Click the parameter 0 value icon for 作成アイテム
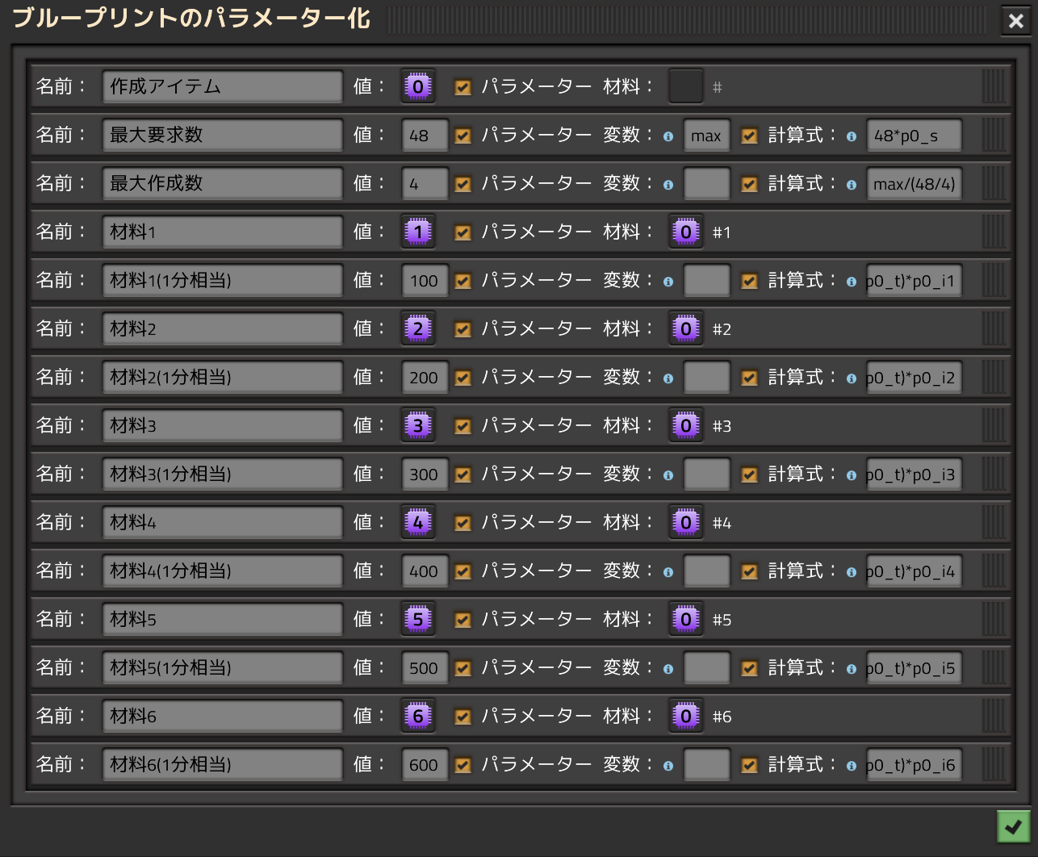 pos(418,86)
